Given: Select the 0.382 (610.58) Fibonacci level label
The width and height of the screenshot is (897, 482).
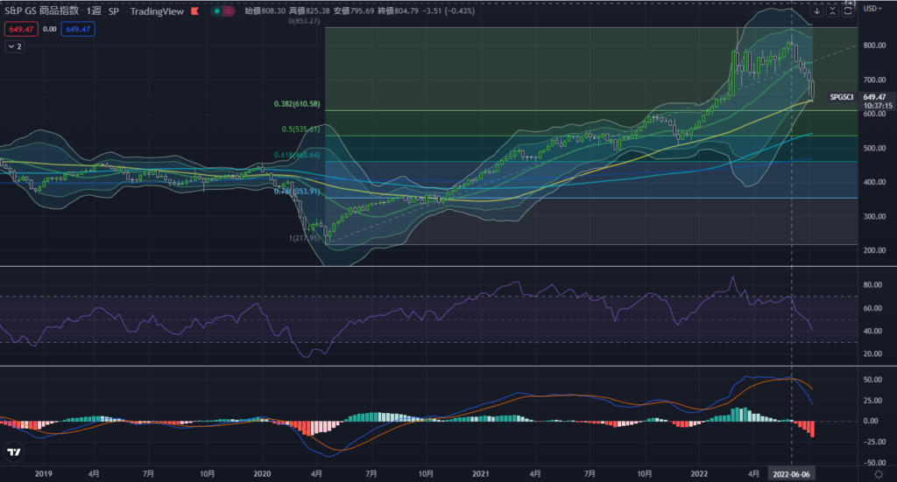Looking at the screenshot, I should (296, 104).
